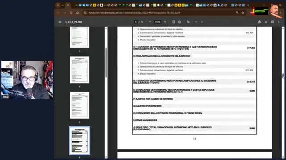The width and height of the screenshot is (286, 160).
Task: Rotate the PDF counterclockwise
Action: click(179, 22)
